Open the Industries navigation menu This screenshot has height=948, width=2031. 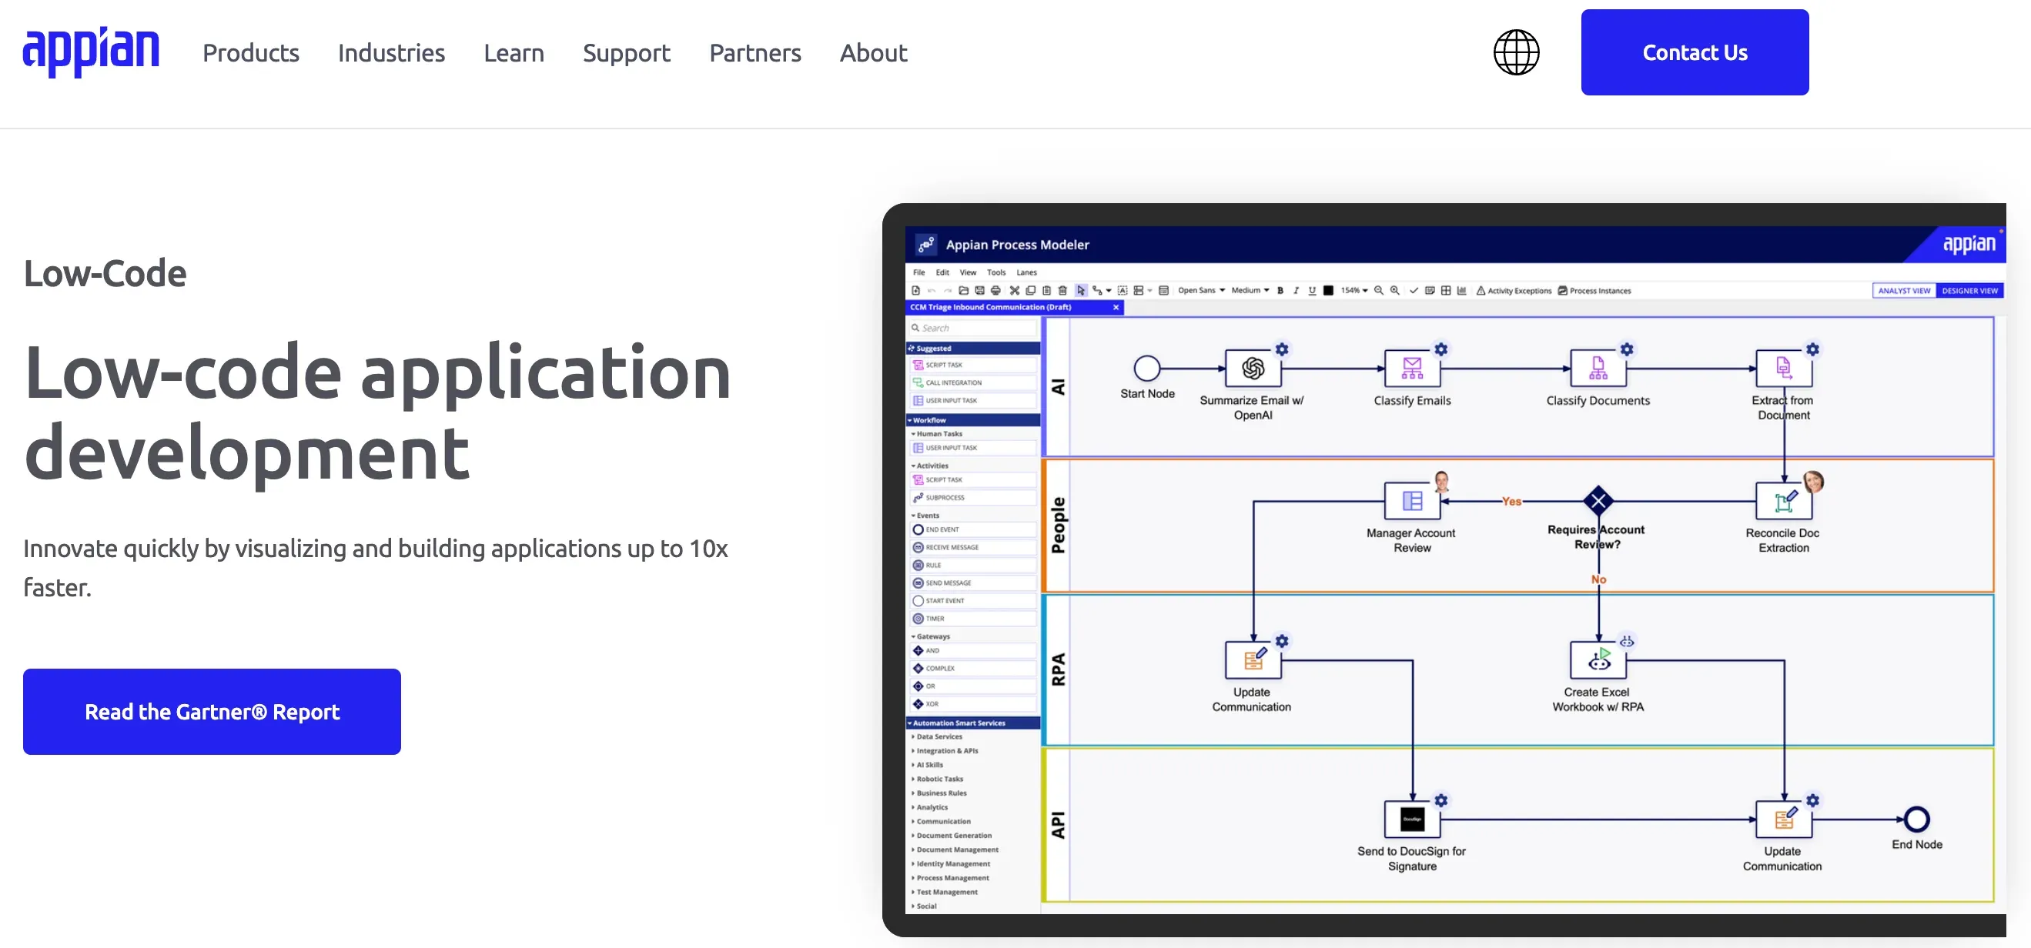391,53
